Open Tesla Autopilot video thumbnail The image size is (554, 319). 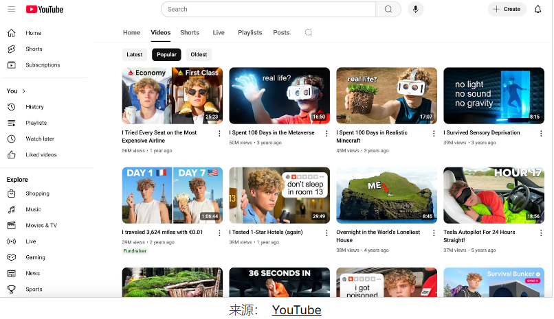(x=494, y=195)
